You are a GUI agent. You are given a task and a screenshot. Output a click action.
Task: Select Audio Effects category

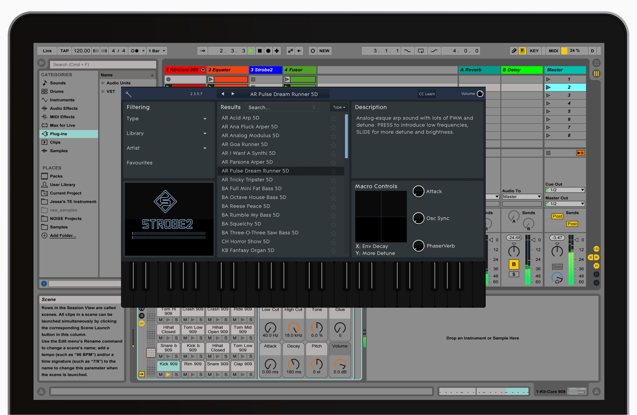tap(64, 109)
